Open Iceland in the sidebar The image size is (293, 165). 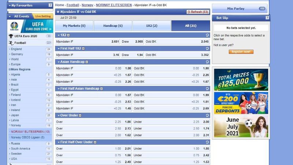(x=16, y=100)
